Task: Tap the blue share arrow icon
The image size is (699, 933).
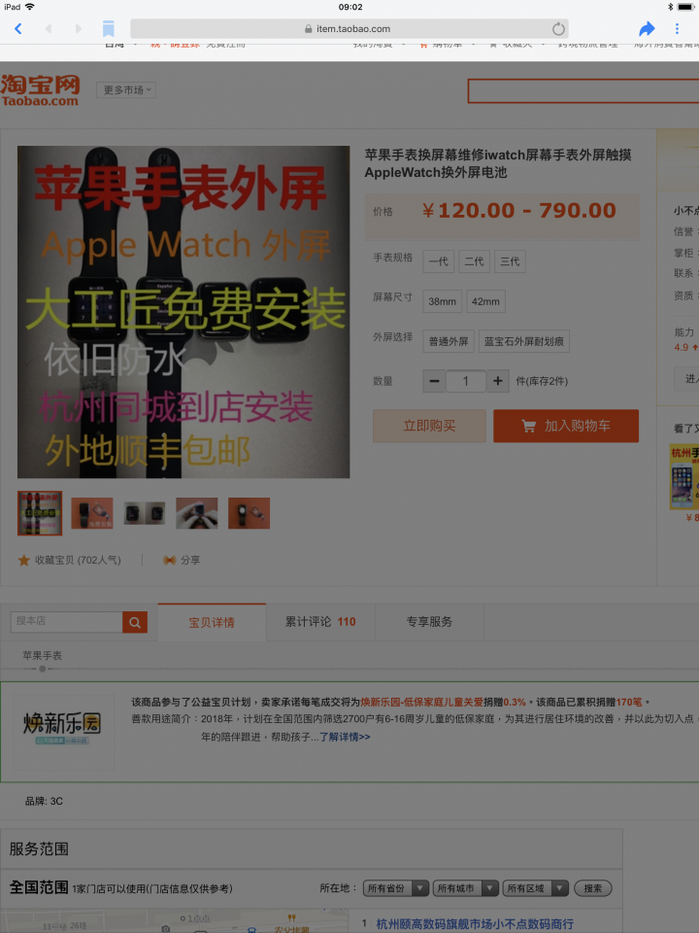Action: [647, 28]
